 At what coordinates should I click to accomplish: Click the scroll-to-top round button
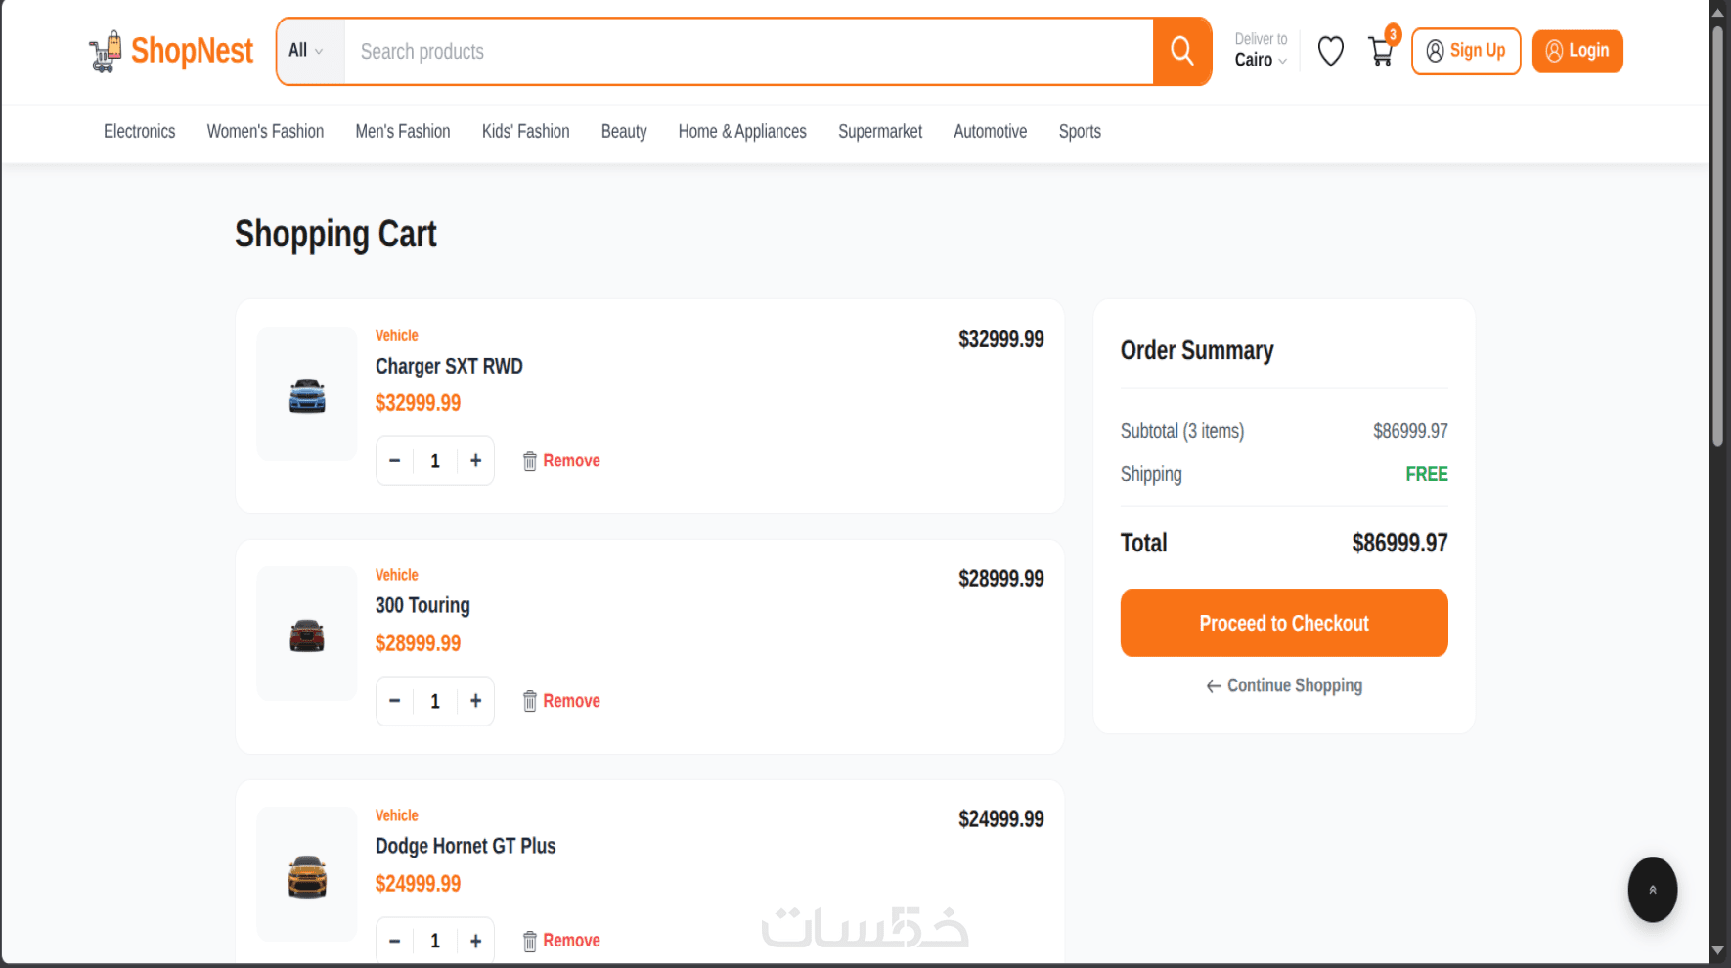tap(1652, 889)
